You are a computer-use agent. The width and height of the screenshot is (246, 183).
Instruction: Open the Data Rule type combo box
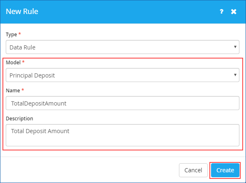[123, 47]
